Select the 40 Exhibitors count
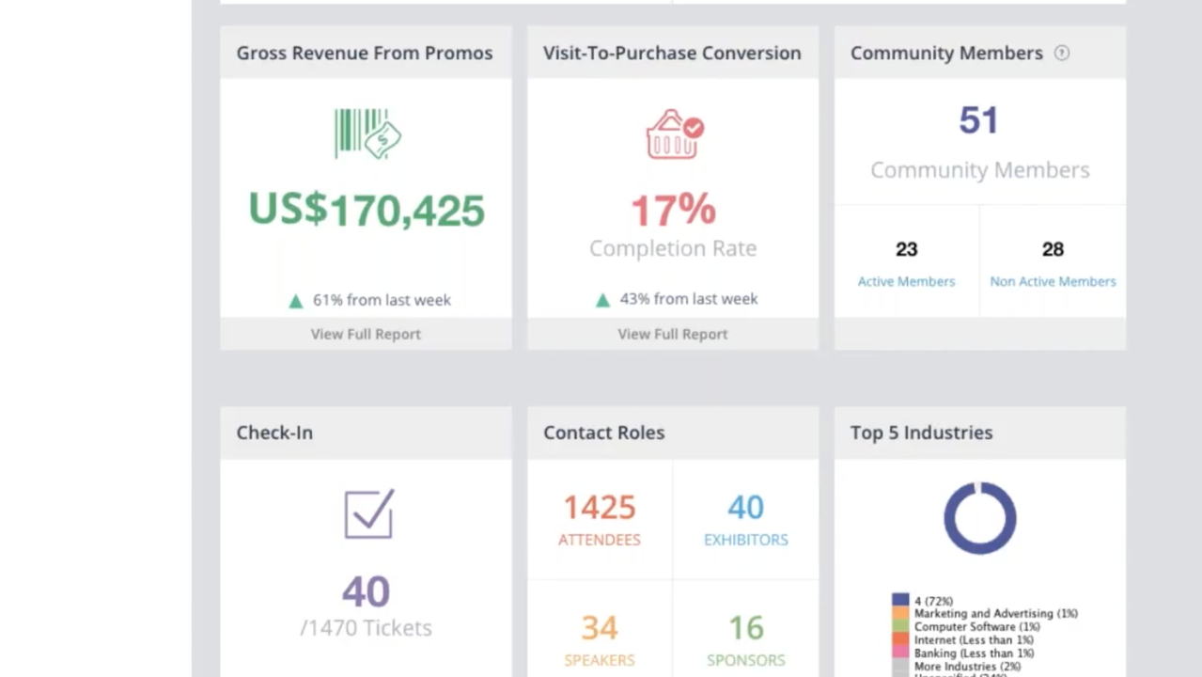Screen dimensions: 1202x677 click(745, 507)
